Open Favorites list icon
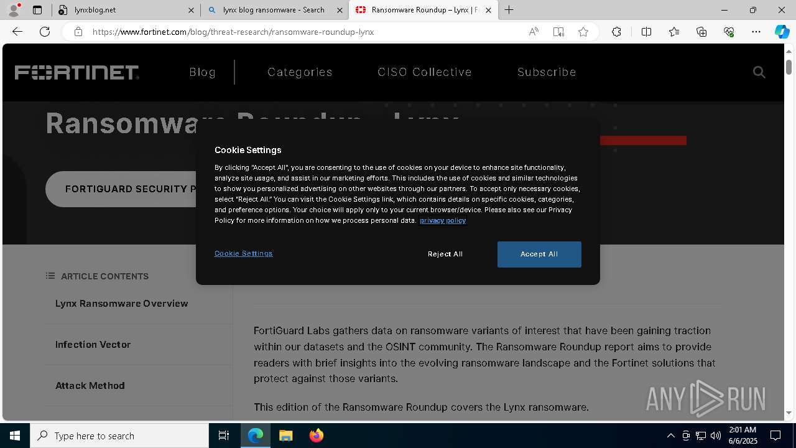 674,32
